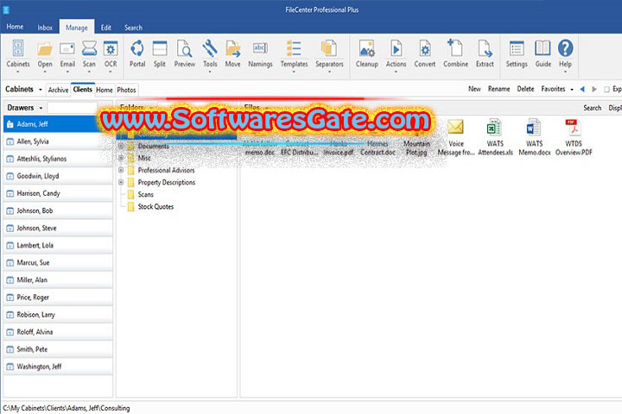
Task: Select the Price, Roger drawer
Action: (x=58, y=297)
